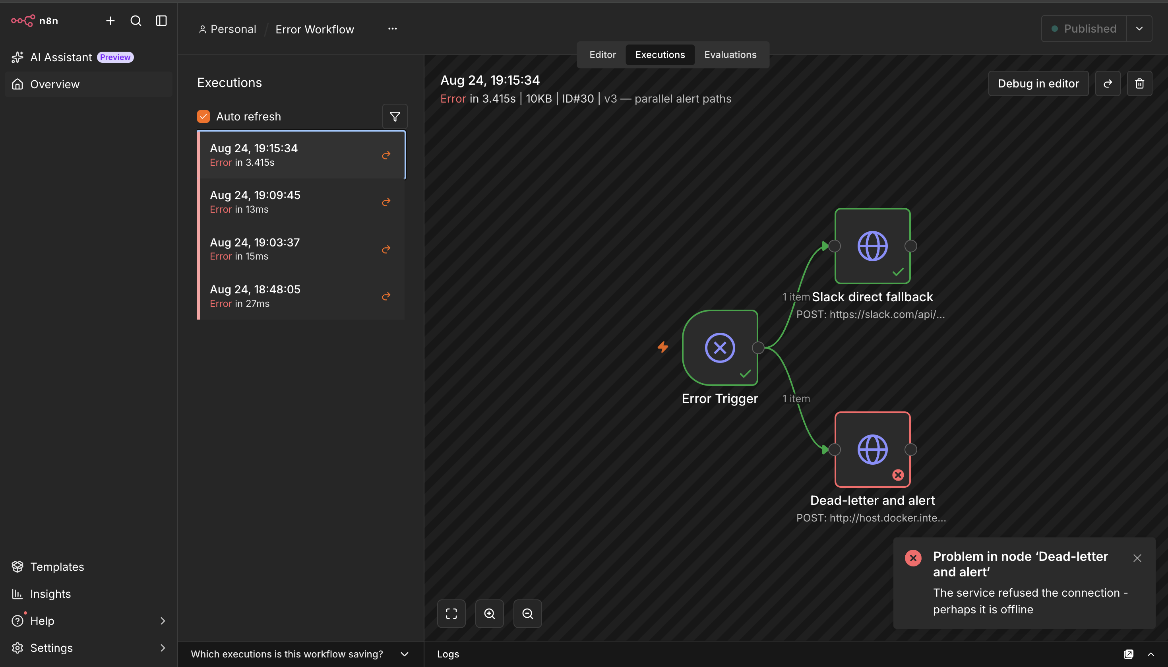This screenshot has width=1168, height=667.
Task: Click the ID#30 execution label
Action: click(578, 99)
